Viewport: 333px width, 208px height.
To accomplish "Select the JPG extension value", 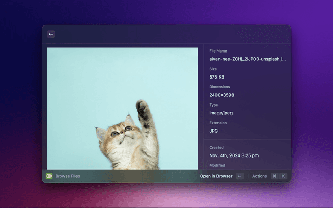I will point(214,131).
